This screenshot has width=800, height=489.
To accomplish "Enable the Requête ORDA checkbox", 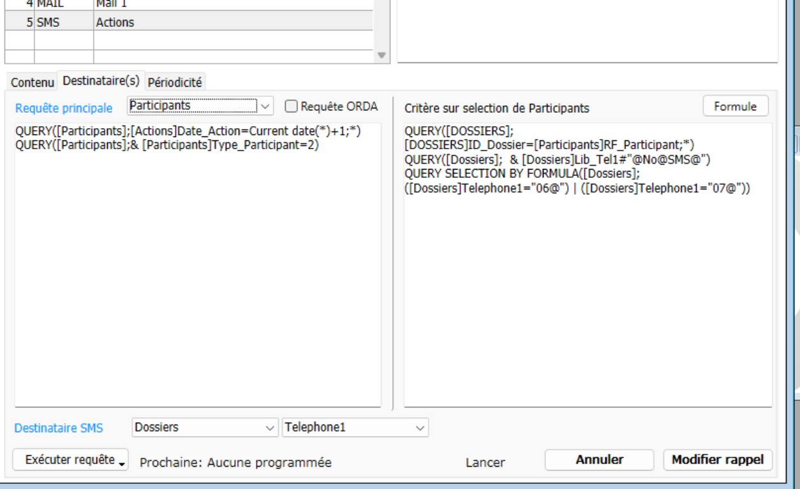I will [292, 106].
